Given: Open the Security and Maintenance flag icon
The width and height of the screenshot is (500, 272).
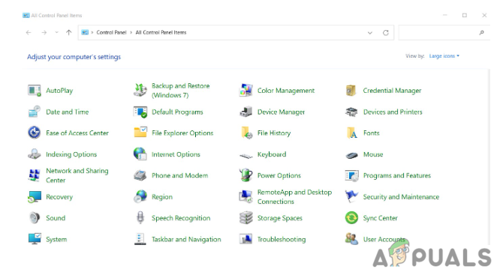Looking at the screenshot, I should [x=351, y=196].
